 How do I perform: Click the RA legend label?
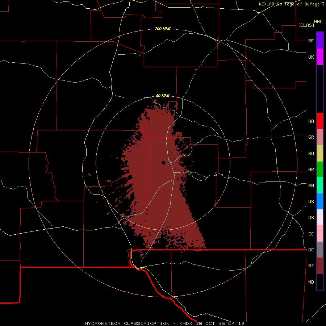point(311,186)
